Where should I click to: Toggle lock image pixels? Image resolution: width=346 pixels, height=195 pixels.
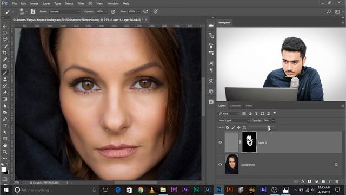[233, 127]
